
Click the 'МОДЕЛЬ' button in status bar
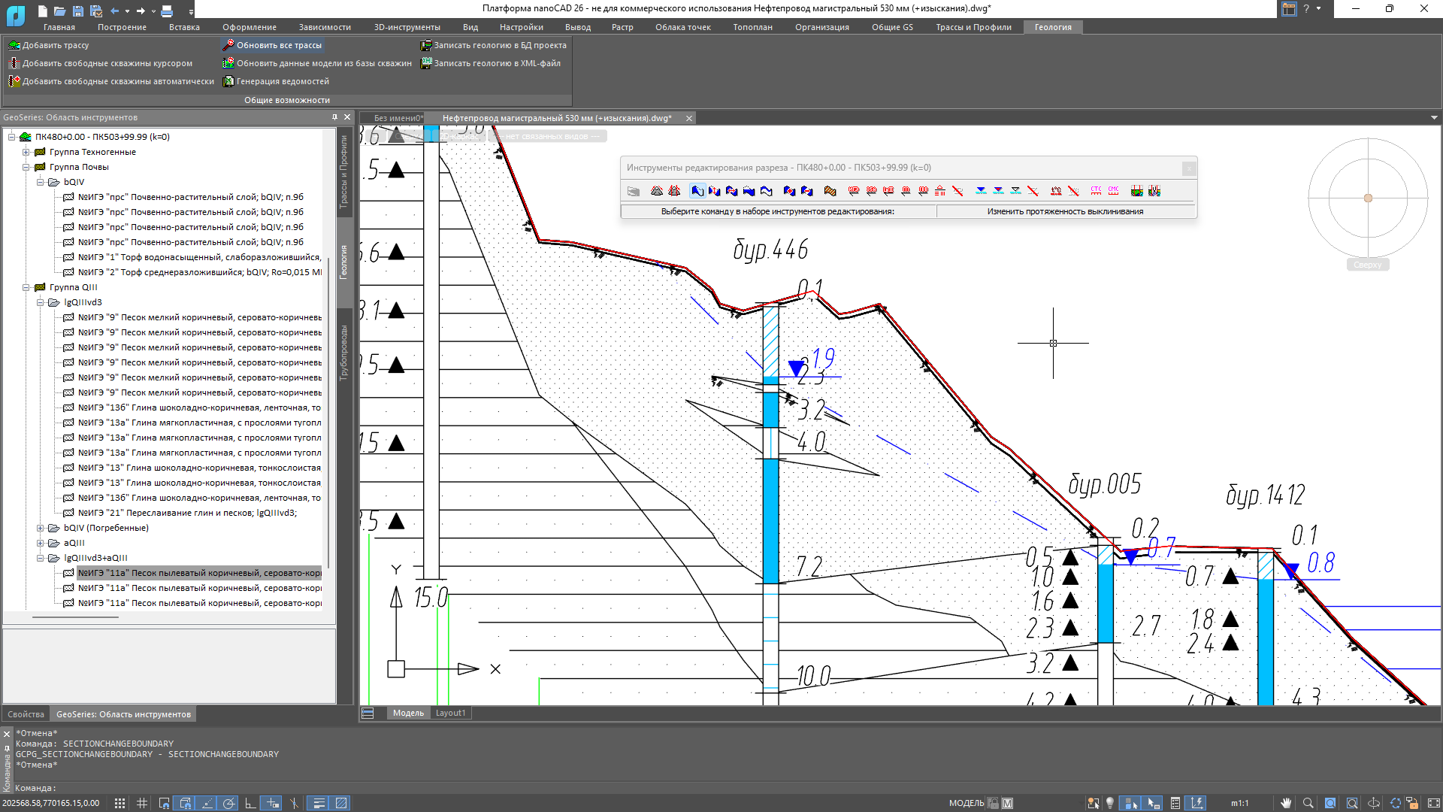(x=966, y=803)
